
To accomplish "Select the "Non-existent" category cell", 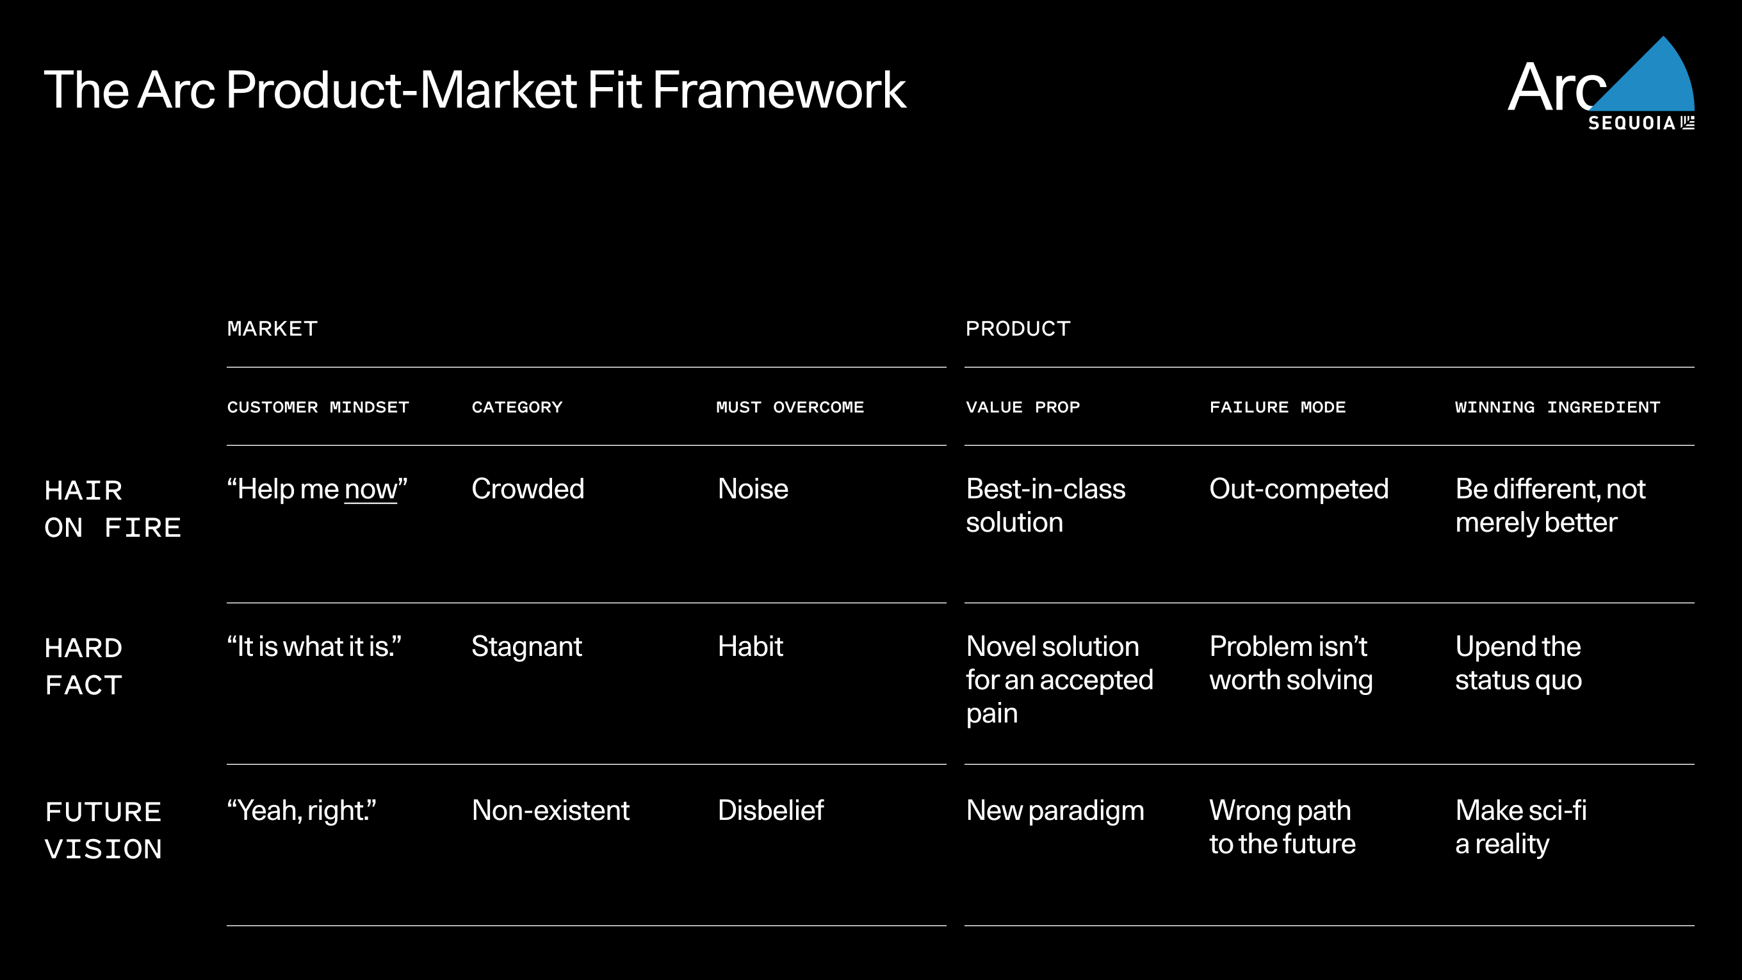I will tap(551, 810).
